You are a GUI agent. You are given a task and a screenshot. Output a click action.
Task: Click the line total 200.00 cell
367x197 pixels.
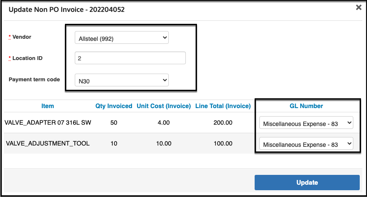[x=223, y=123]
